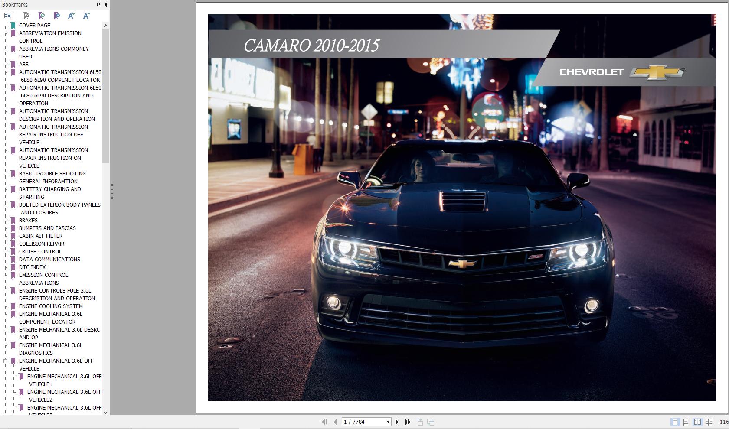Open the BUMPERS AND FASCIAS bookmark
This screenshot has width=729, height=429.
tap(47, 228)
